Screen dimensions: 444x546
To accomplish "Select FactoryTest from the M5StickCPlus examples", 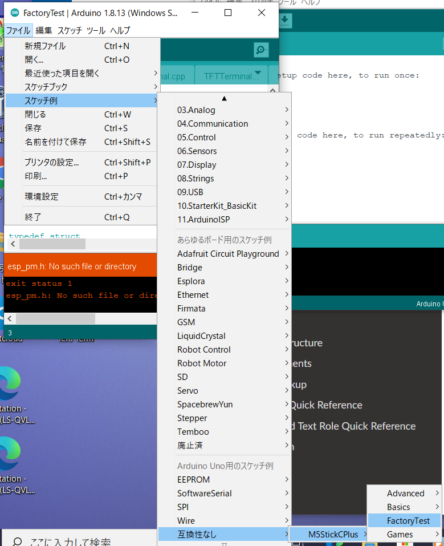I will click(408, 521).
